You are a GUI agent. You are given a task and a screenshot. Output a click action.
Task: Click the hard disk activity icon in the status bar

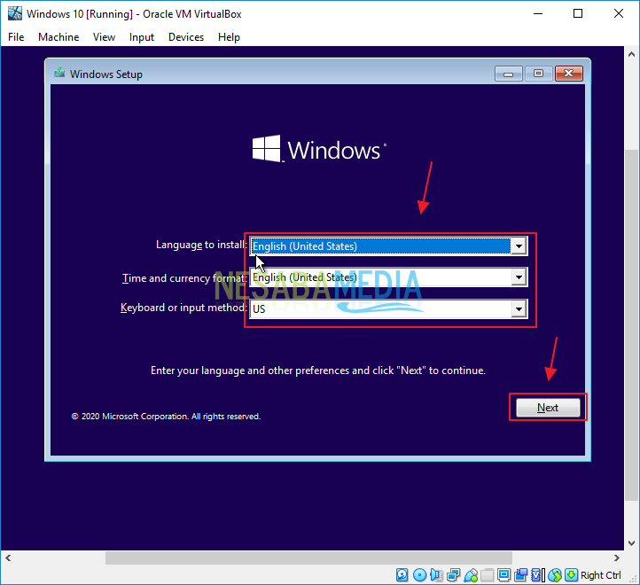point(402,575)
